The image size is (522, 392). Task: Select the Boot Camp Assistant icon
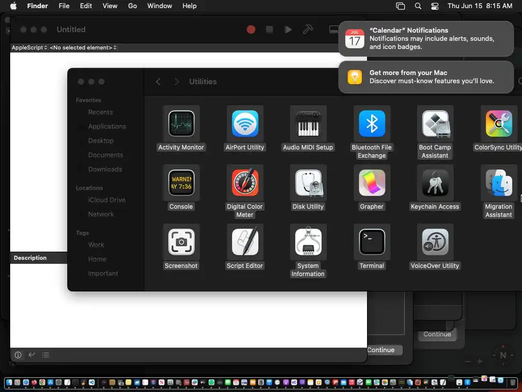click(x=435, y=124)
